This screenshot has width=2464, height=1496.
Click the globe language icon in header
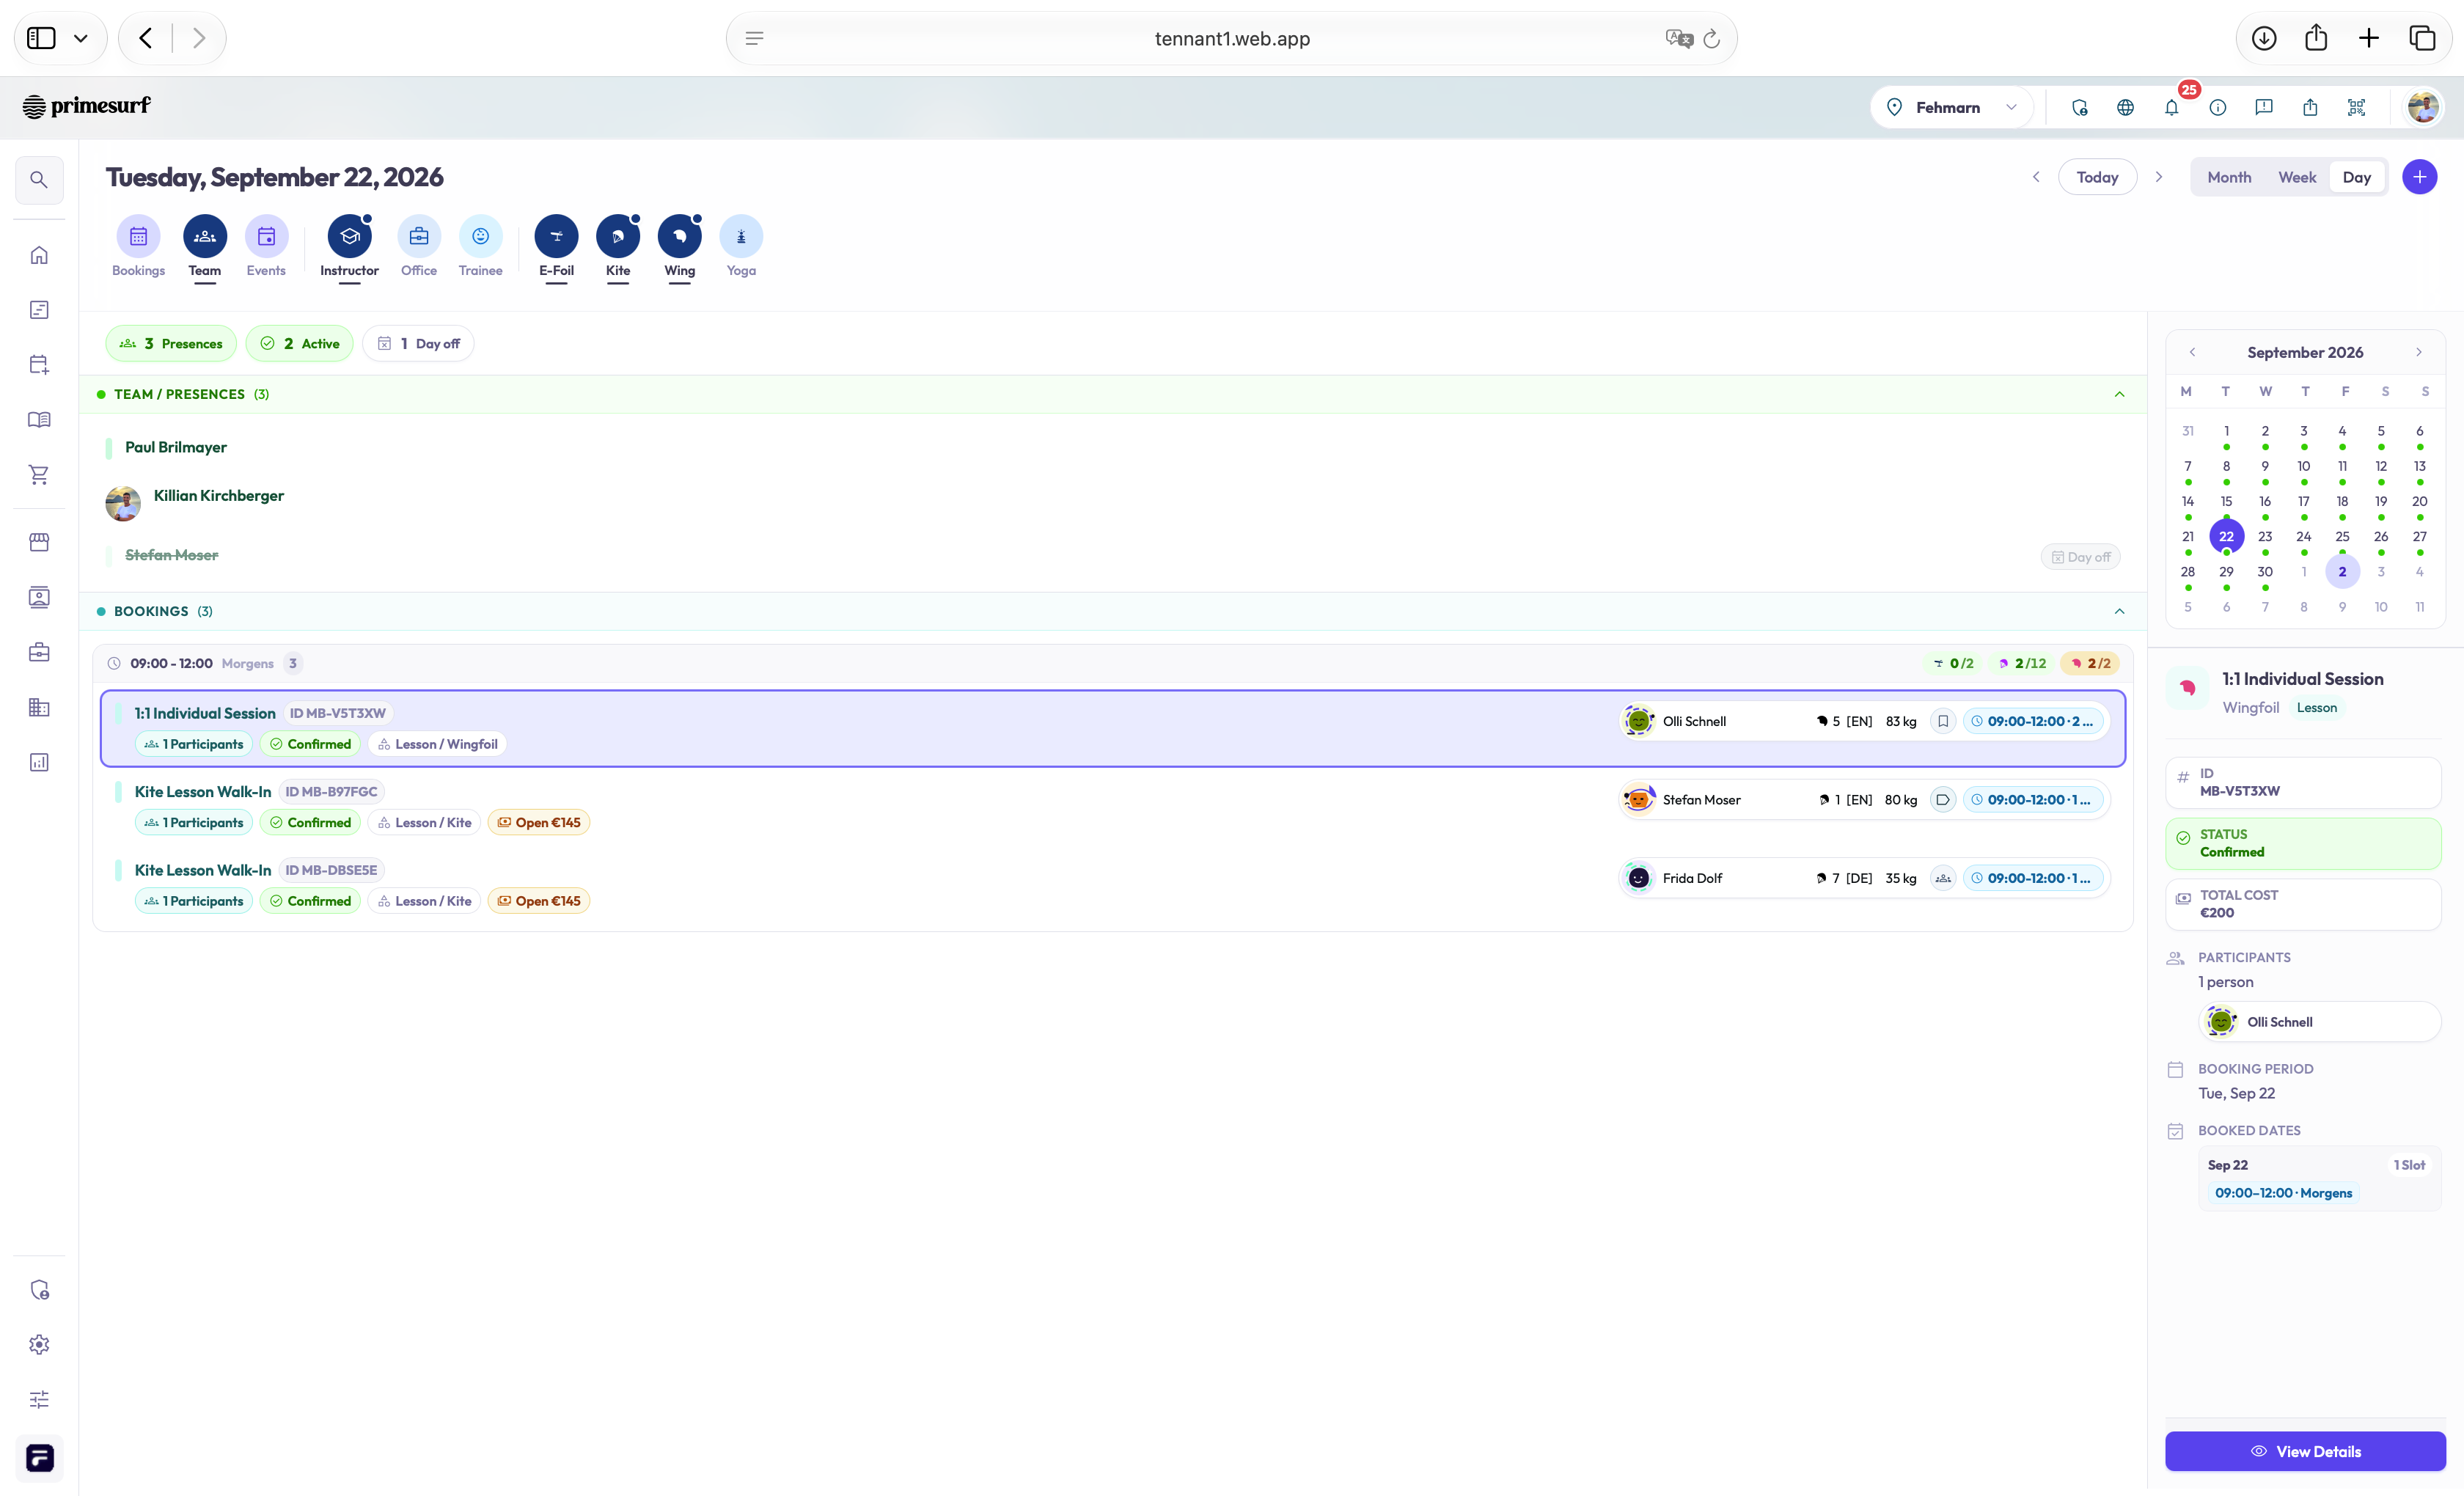coord(2125,107)
